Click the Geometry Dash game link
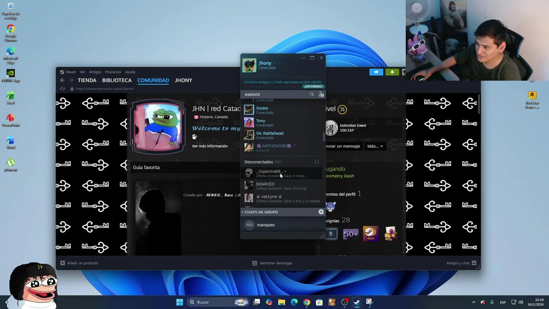The width and height of the screenshot is (549, 309). pyautogui.click(x=340, y=176)
